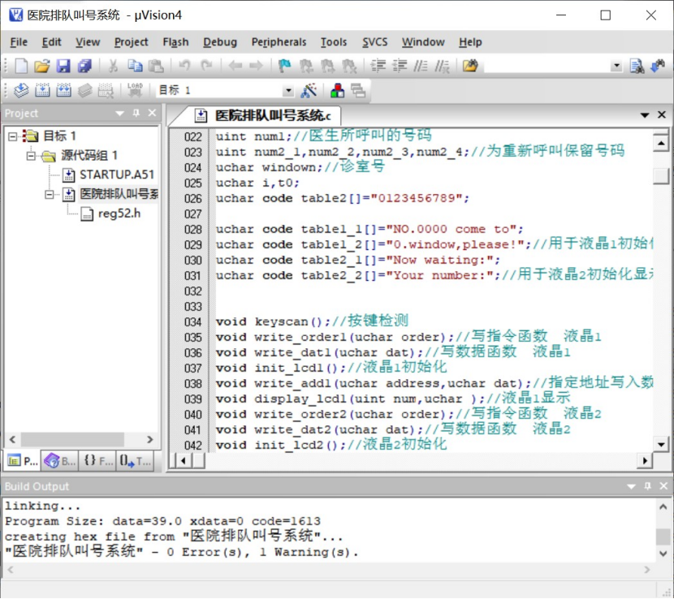Open the View menu
This screenshot has height=599, width=674.
(88, 42)
